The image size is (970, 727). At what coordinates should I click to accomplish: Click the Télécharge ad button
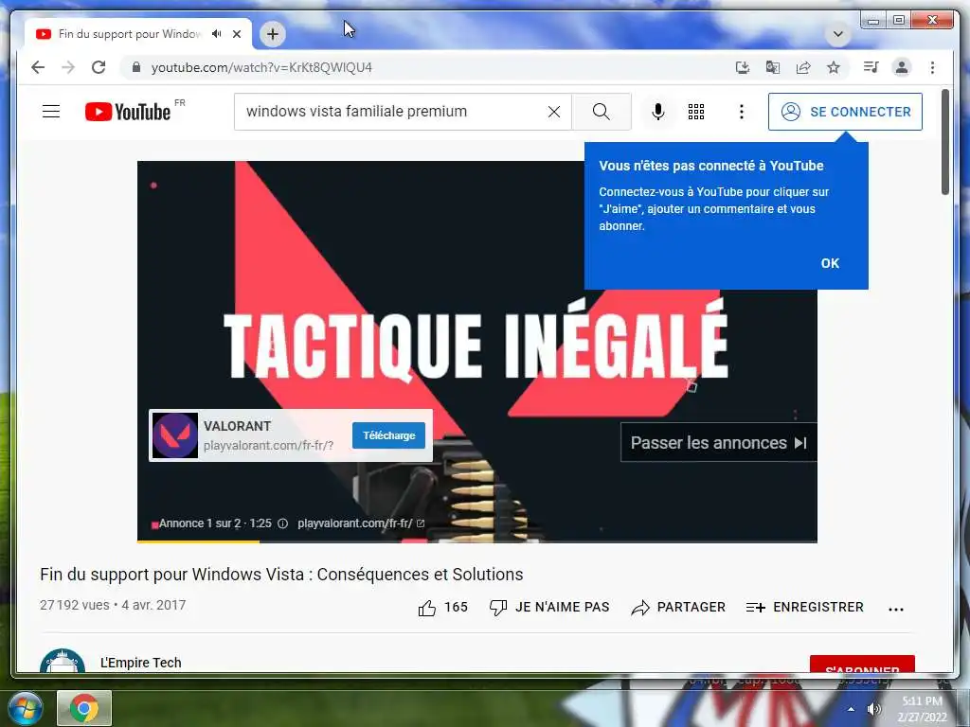tap(388, 435)
